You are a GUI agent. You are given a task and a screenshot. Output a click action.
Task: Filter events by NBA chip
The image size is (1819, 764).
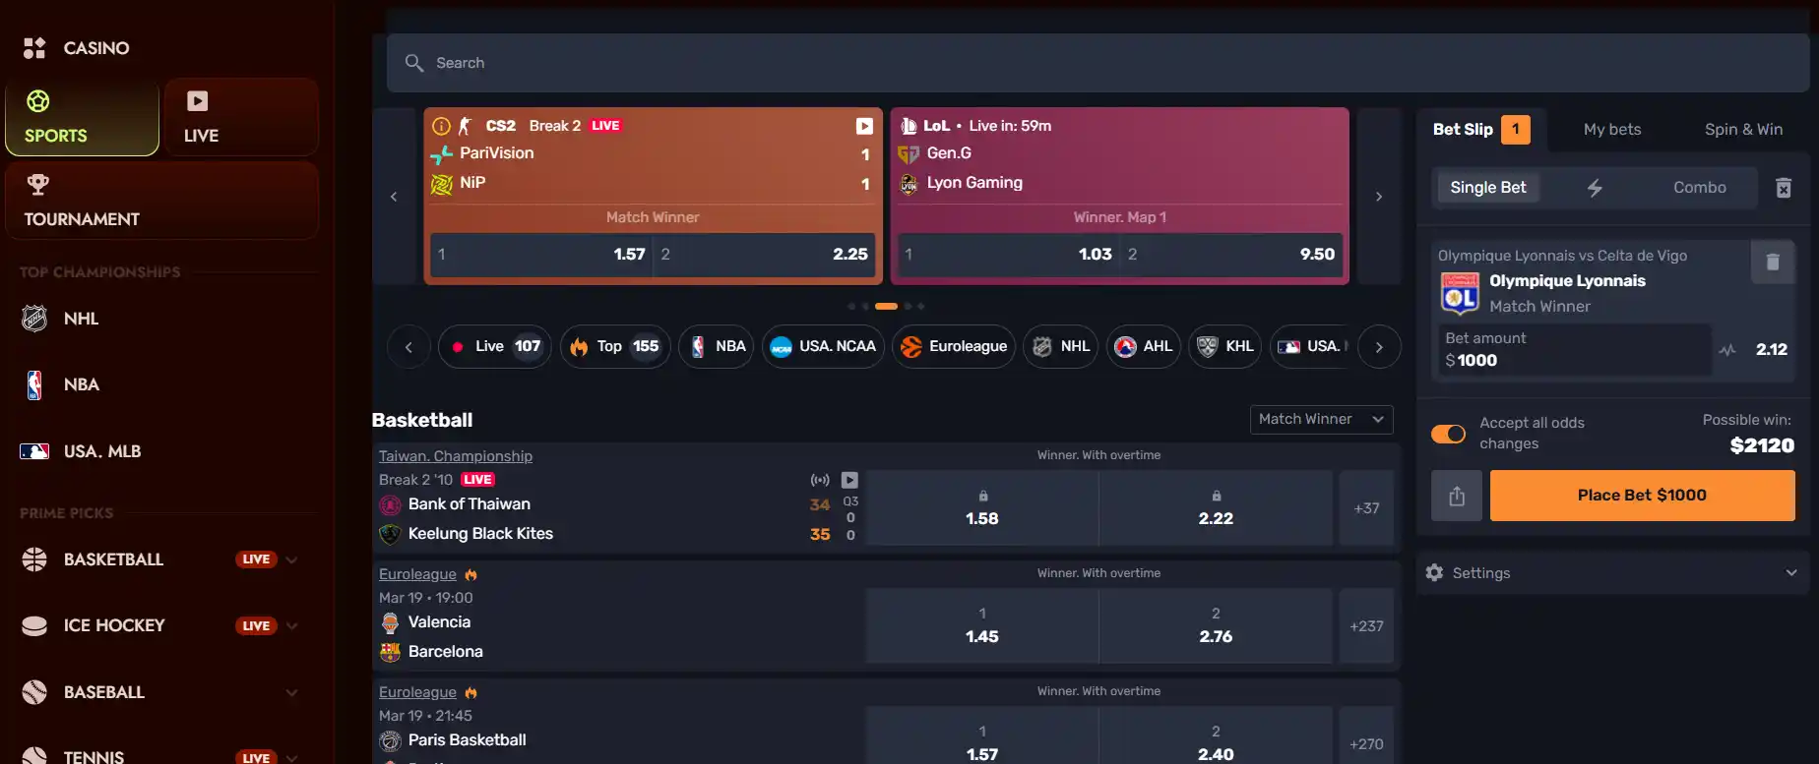point(717,347)
